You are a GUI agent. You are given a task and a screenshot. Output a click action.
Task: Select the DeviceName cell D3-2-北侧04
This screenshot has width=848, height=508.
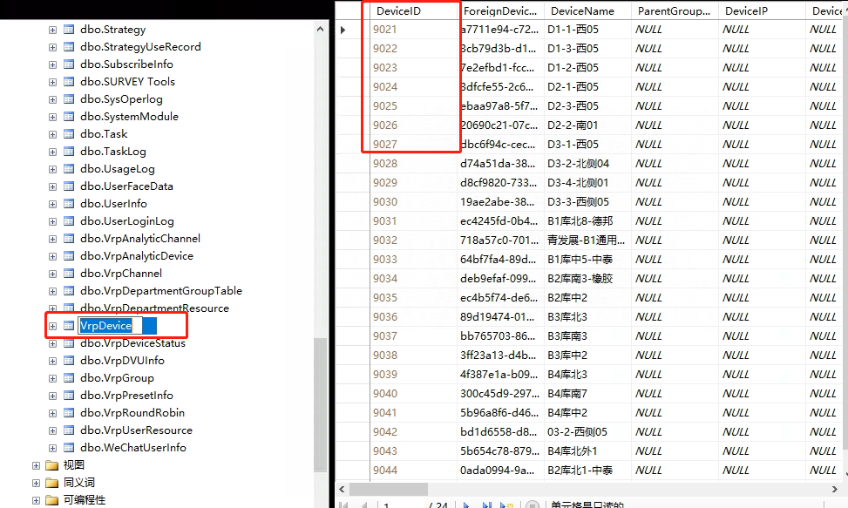pyautogui.click(x=587, y=163)
